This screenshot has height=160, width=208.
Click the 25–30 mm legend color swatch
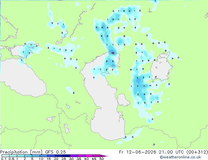click(66, 156)
